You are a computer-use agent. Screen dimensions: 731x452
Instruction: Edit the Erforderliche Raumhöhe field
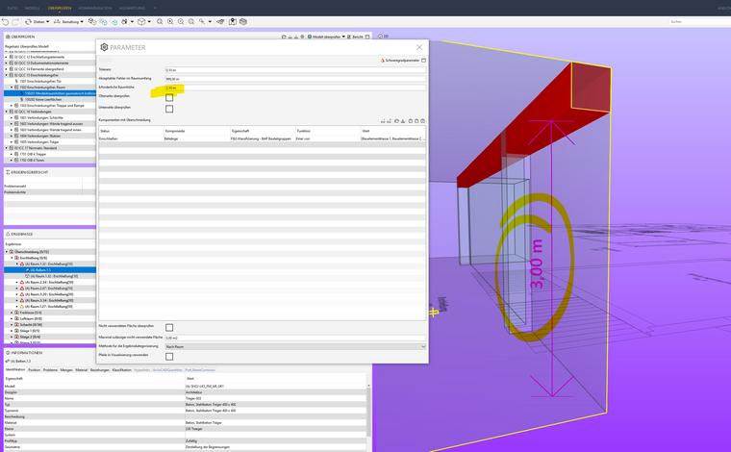(x=295, y=88)
